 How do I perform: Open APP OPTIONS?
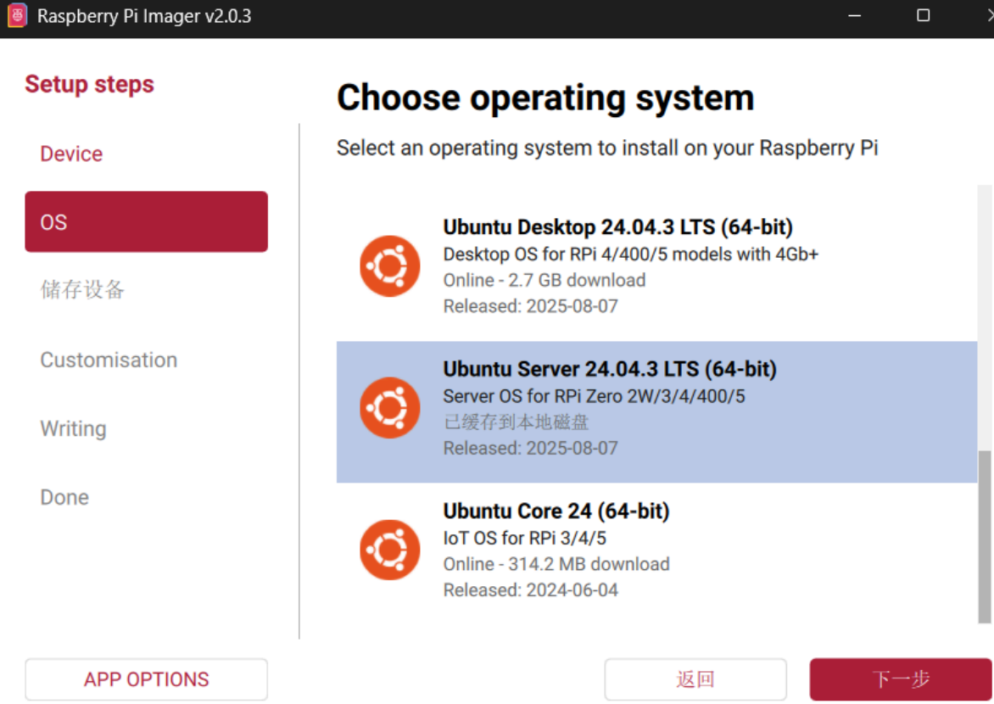[147, 679]
